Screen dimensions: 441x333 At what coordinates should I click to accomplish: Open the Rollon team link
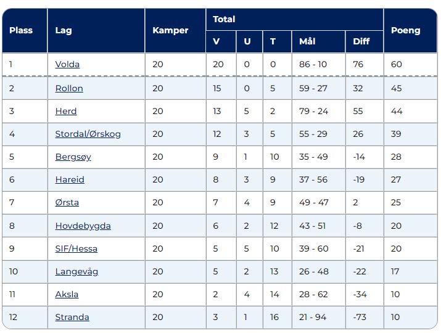(69, 88)
